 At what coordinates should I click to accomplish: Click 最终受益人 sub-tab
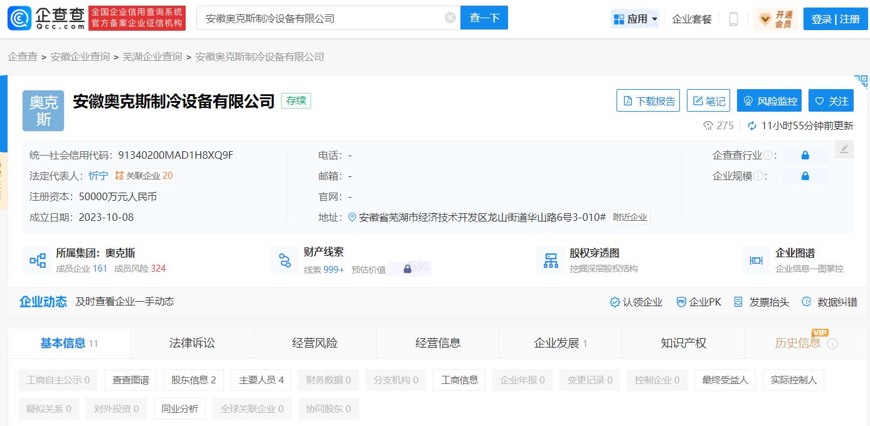[725, 380]
